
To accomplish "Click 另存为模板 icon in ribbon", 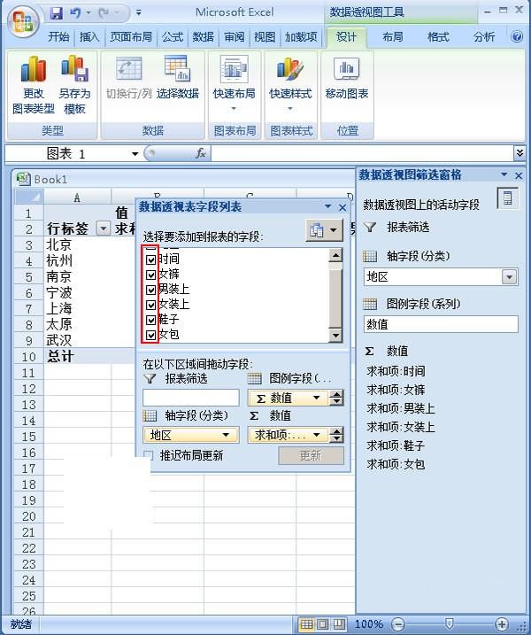I will point(74,70).
